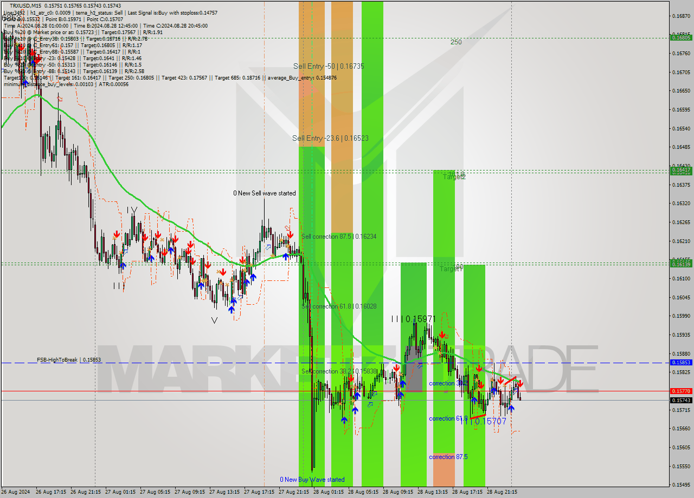Click the current price 0.15743 tag on axis

[682, 400]
